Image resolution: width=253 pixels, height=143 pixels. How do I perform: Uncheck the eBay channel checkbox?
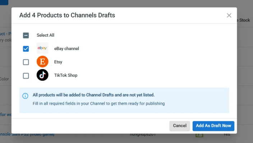click(26, 49)
